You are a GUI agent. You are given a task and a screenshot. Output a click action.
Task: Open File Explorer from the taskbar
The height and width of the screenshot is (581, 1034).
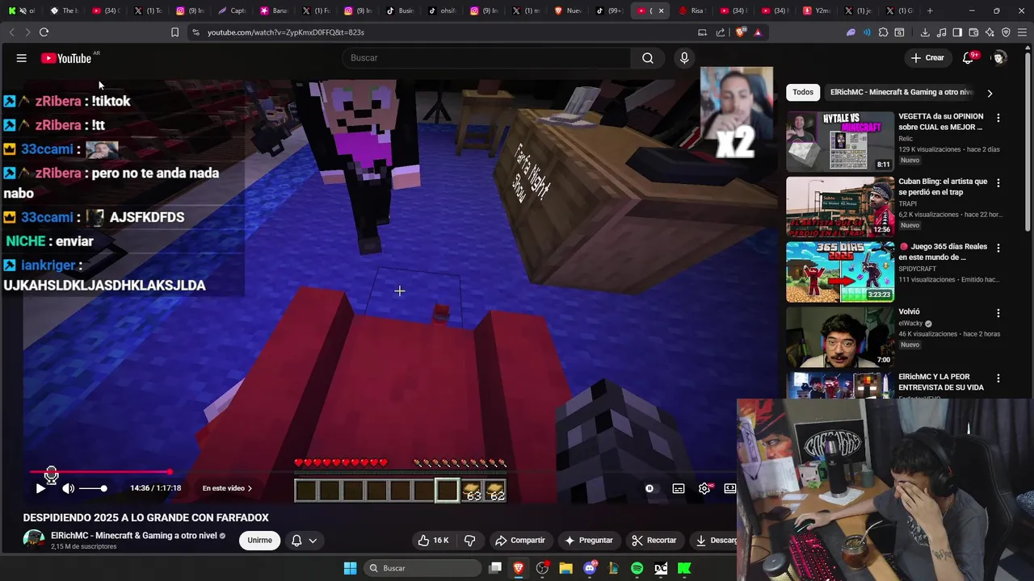tap(565, 568)
